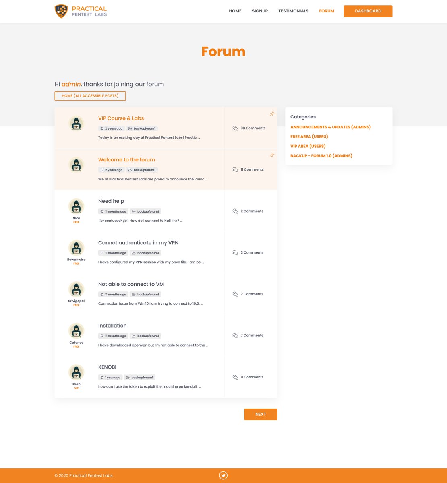Click the Categories heading
447x483 pixels.
[x=303, y=117]
